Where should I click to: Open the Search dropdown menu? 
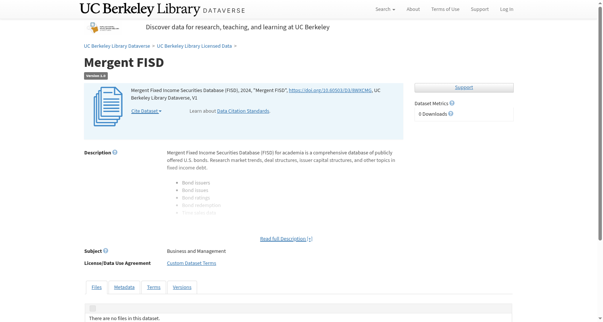pos(385,9)
